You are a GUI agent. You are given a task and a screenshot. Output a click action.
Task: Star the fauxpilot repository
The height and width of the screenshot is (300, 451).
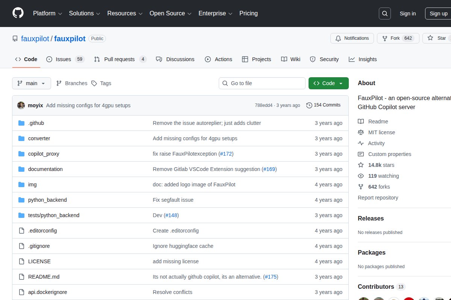click(437, 38)
